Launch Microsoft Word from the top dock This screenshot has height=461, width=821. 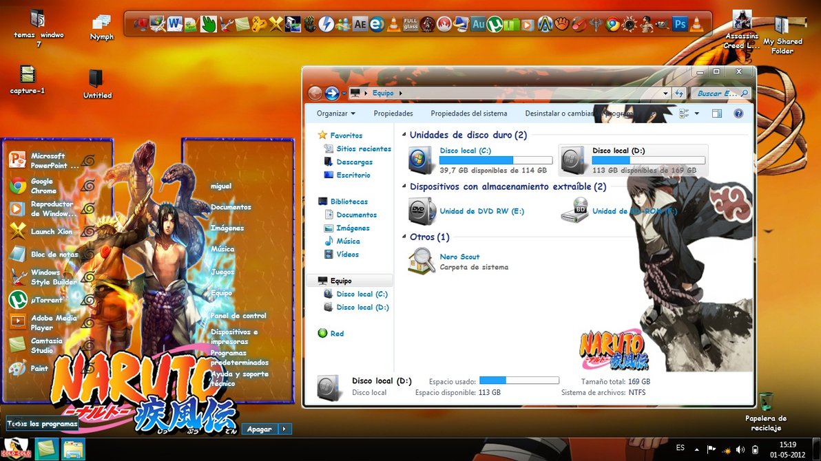(174, 25)
